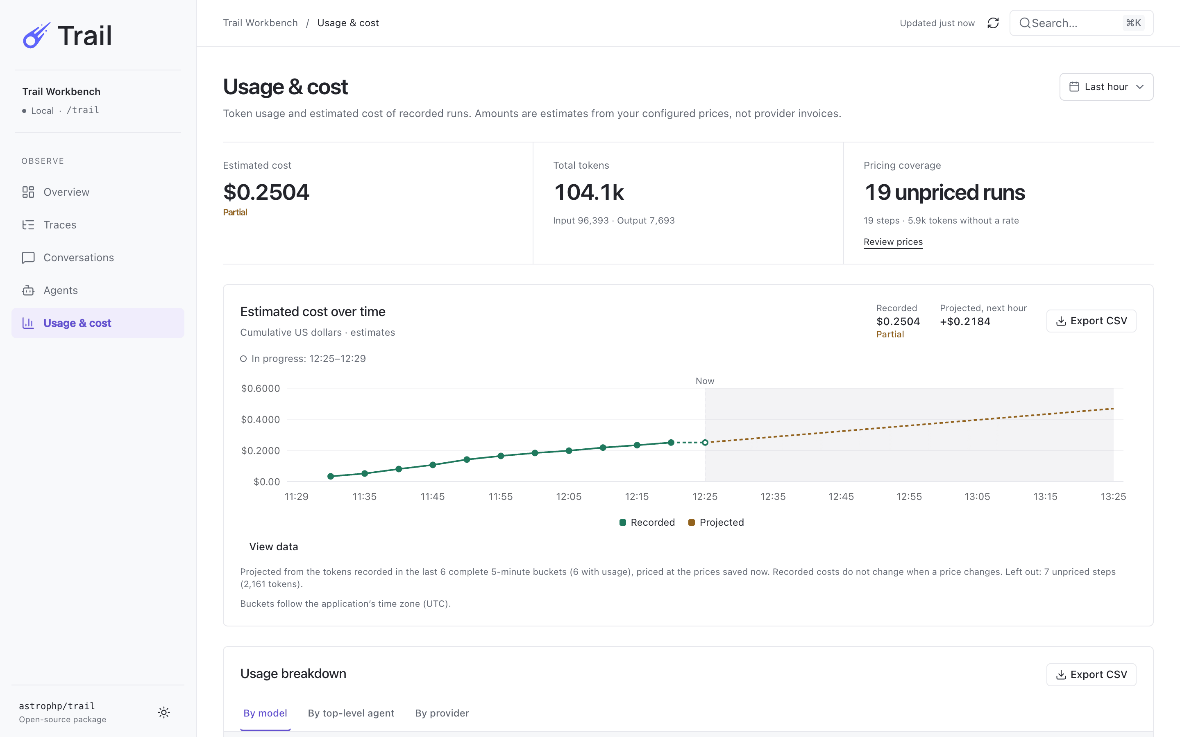Click the Updated just now status text
Screen dimensions: 1180x737
937,23
